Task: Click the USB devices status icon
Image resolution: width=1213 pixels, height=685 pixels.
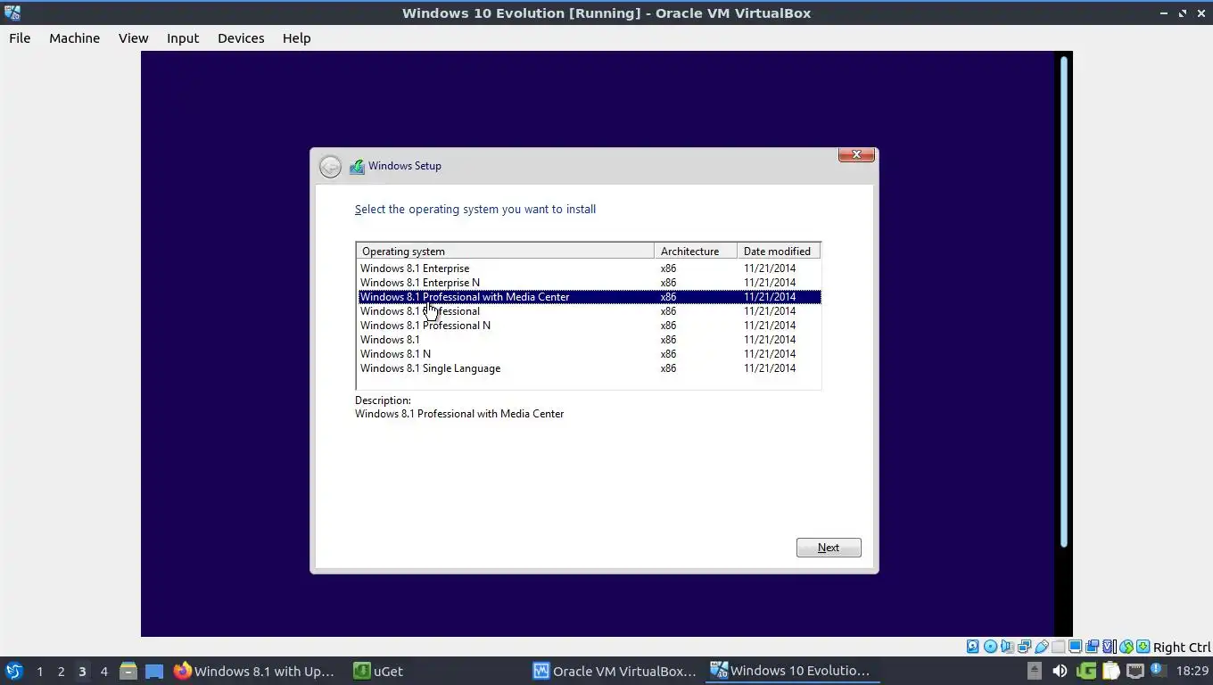Action: click(1041, 647)
